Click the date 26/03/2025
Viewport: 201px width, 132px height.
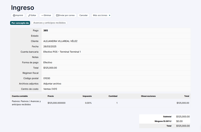click(x=50, y=47)
